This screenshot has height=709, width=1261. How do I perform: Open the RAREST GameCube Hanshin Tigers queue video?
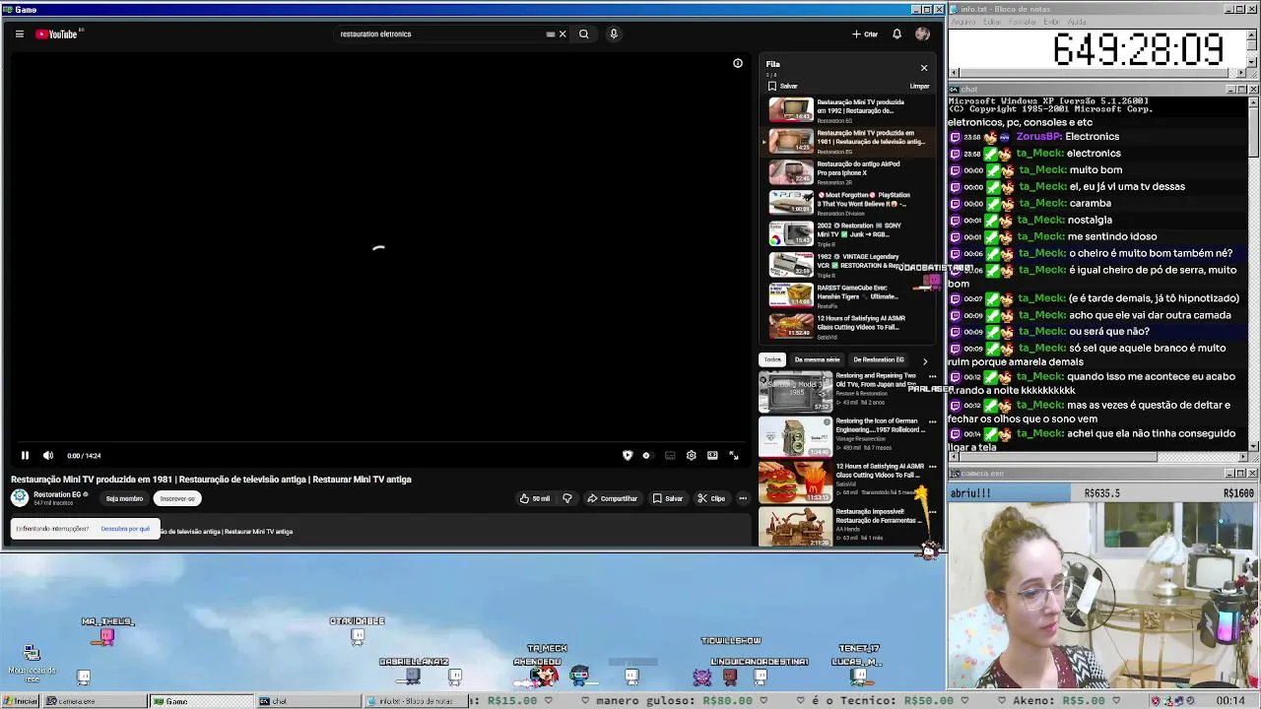click(849, 295)
